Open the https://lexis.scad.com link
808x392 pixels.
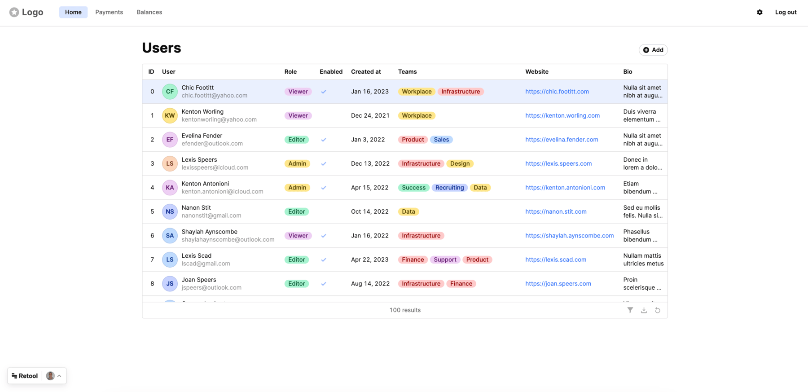[x=556, y=260]
